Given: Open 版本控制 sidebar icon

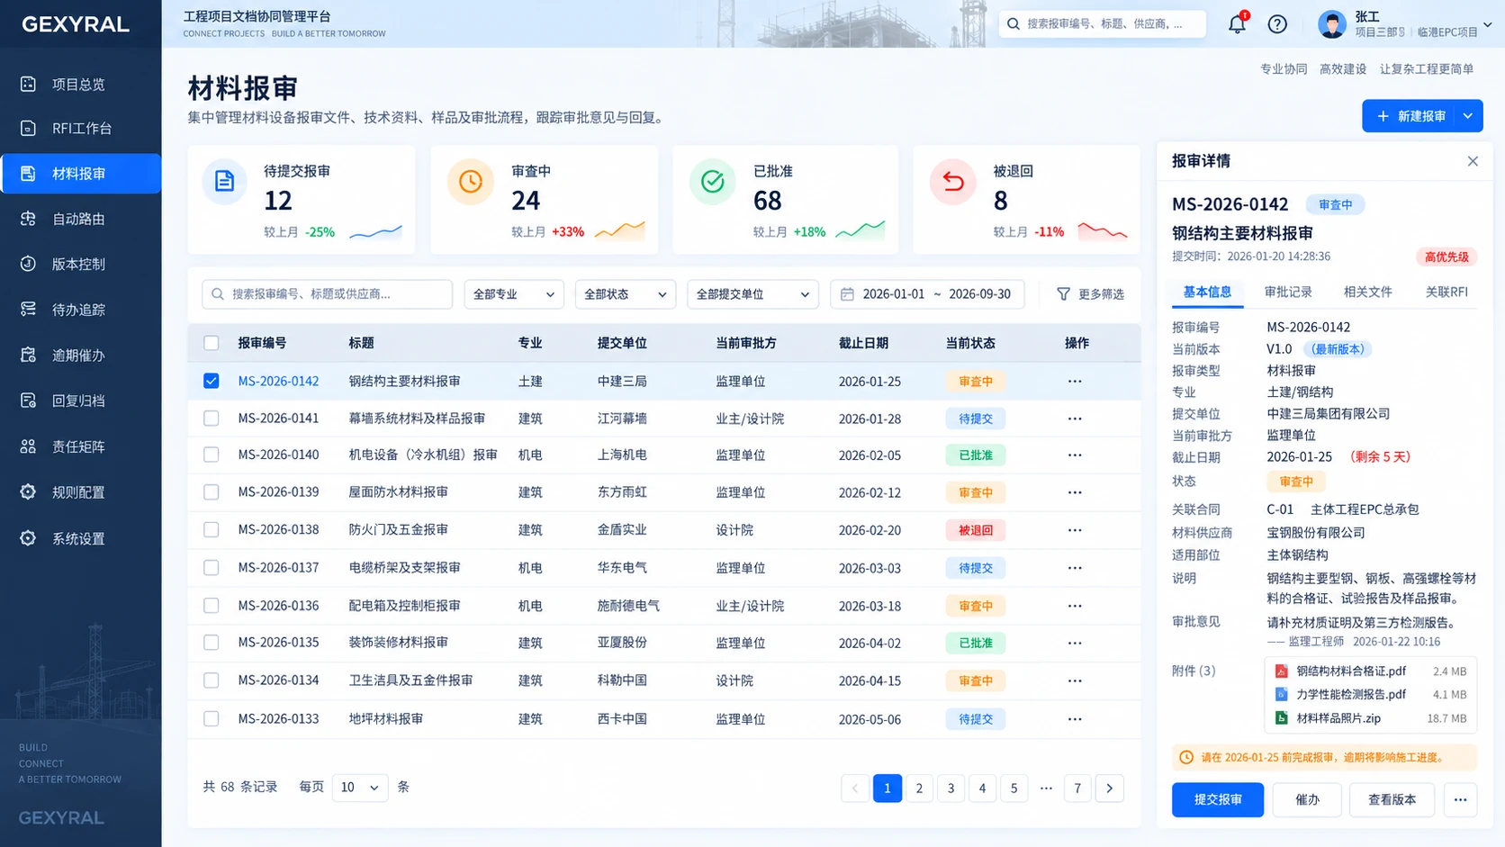Looking at the screenshot, I should [x=28, y=264].
